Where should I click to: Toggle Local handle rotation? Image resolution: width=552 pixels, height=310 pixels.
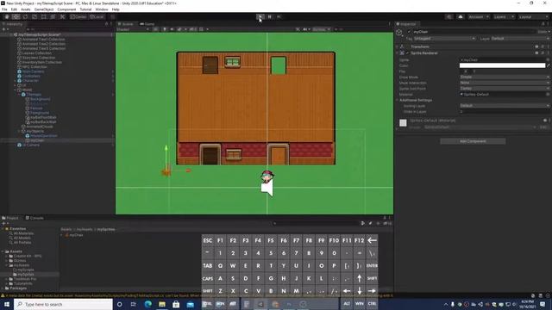pos(97,17)
